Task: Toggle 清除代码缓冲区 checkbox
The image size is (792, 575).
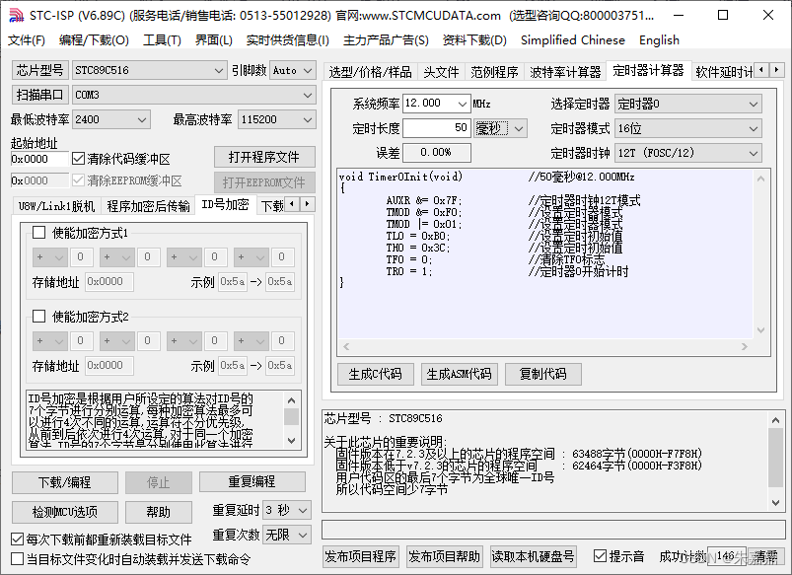Action: (x=78, y=159)
